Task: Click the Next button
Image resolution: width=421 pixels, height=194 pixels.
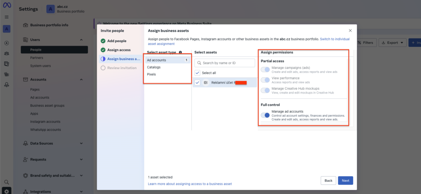Action: 345,180
